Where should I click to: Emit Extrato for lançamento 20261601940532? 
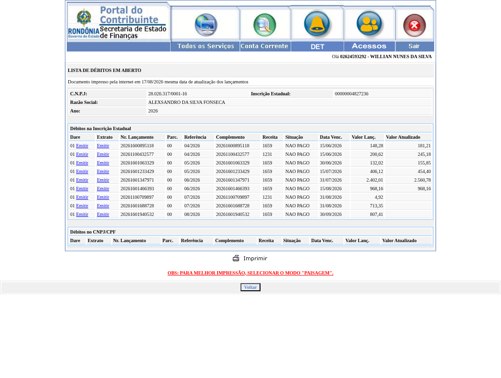103,215
